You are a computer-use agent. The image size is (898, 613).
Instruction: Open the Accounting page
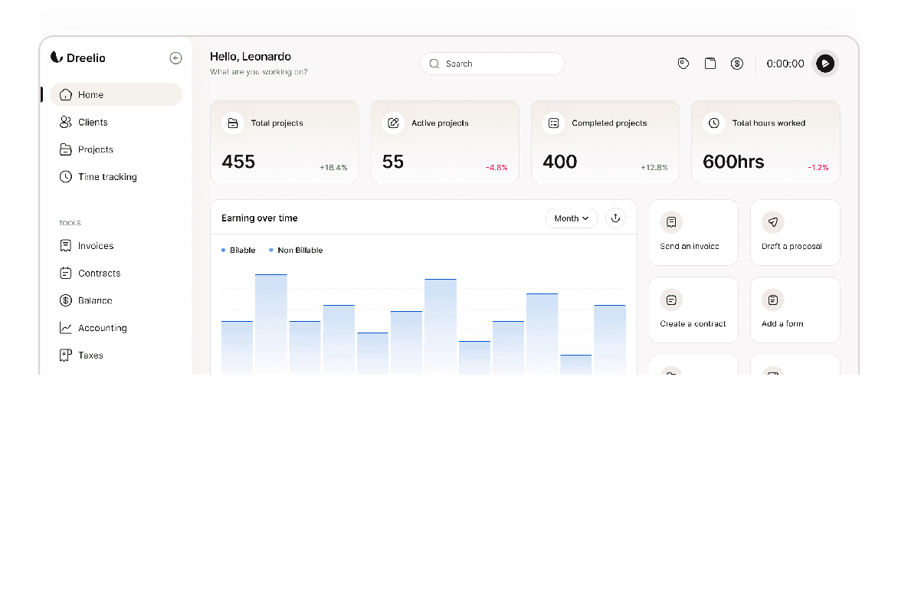(x=116, y=328)
